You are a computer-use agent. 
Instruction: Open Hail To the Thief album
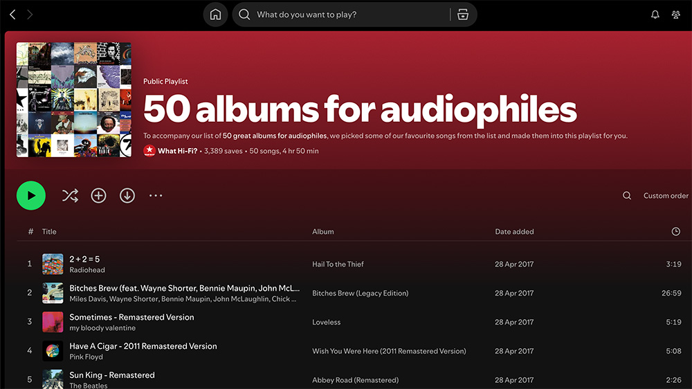(x=338, y=264)
